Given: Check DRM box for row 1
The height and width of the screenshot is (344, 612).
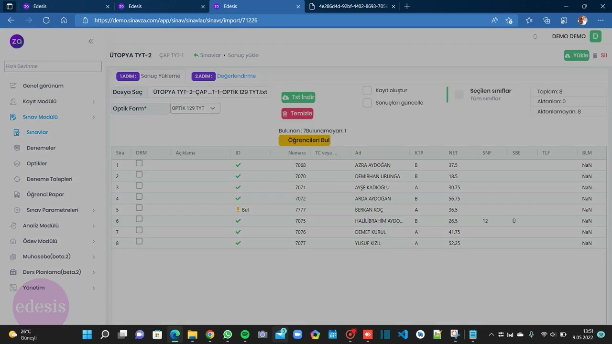Looking at the screenshot, I should pos(139,163).
